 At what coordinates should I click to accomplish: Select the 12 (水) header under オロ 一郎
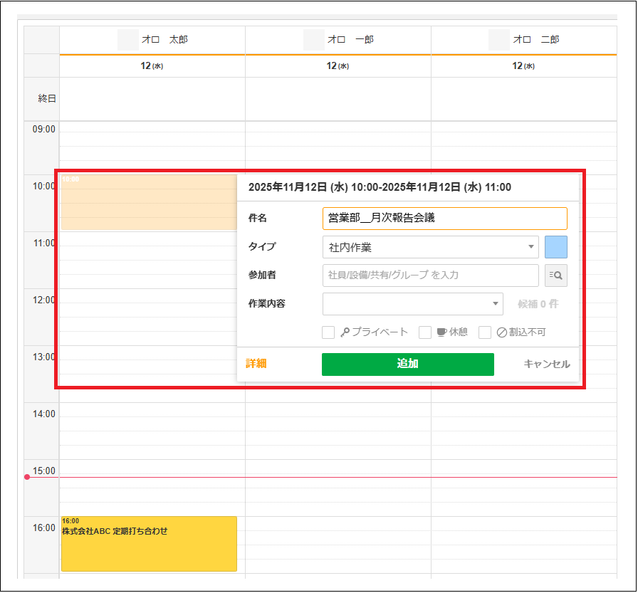click(x=338, y=65)
